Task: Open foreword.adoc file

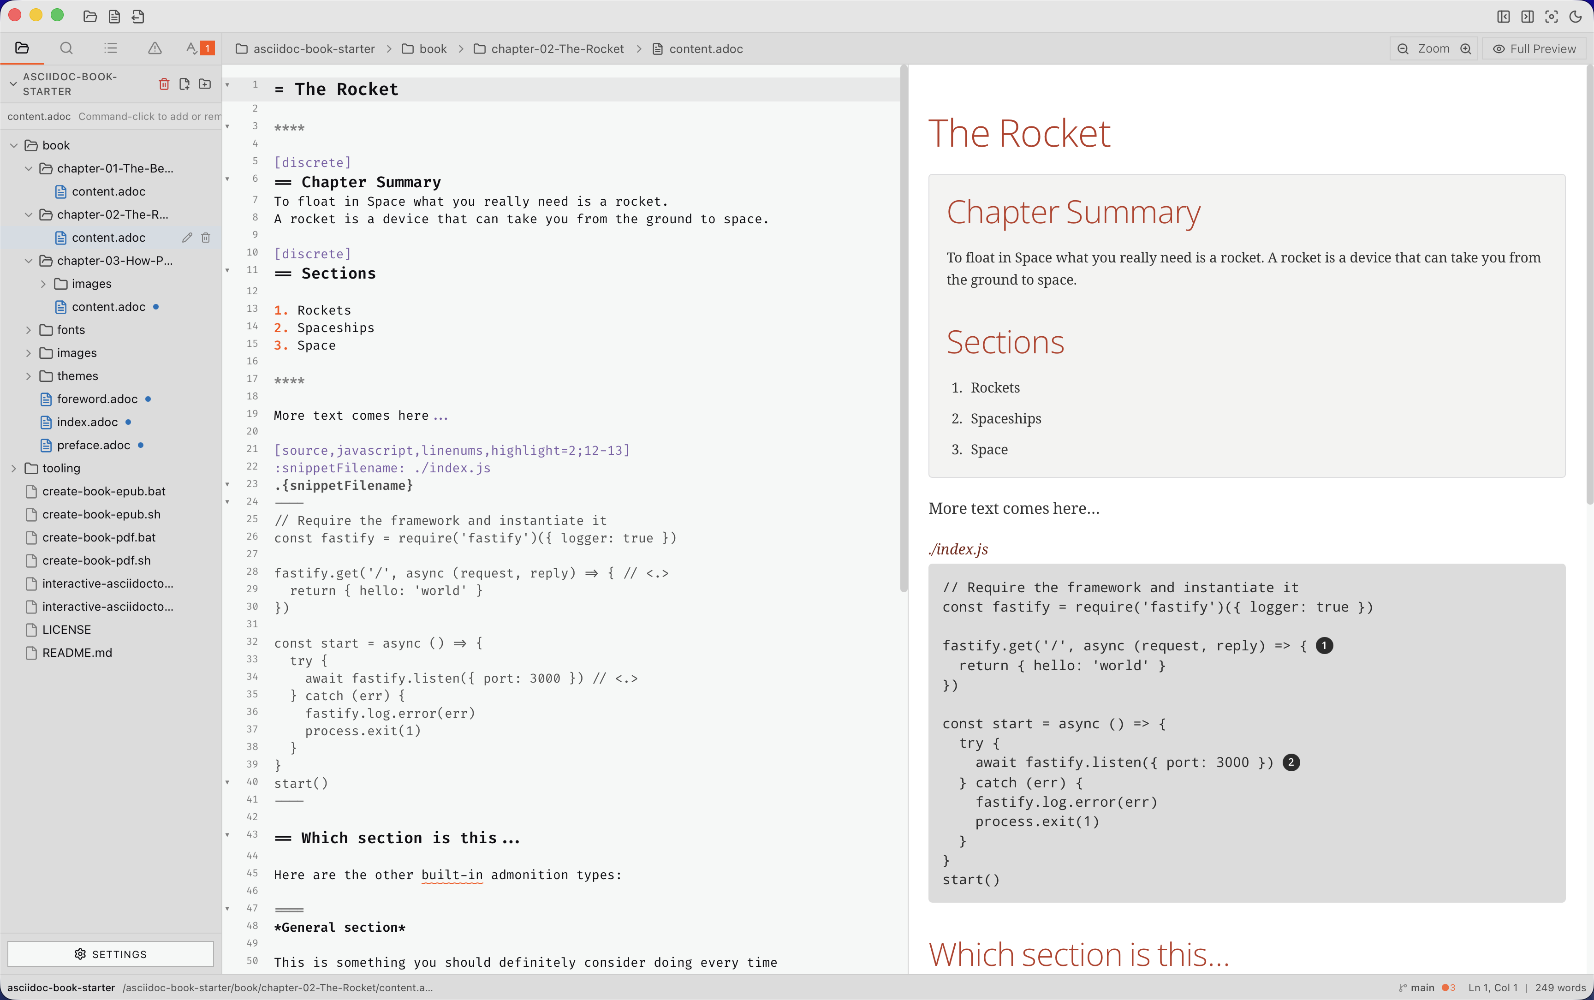Action: [96, 399]
